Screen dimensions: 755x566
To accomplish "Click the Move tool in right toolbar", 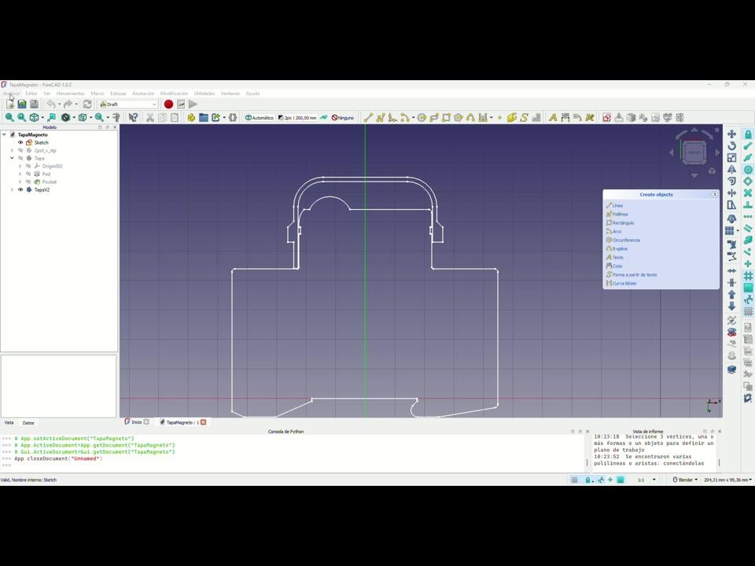I will coord(731,134).
